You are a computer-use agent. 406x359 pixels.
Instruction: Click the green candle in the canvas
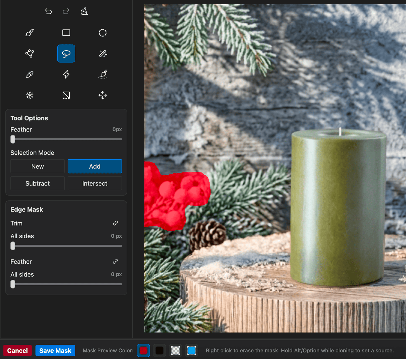click(x=338, y=208)
